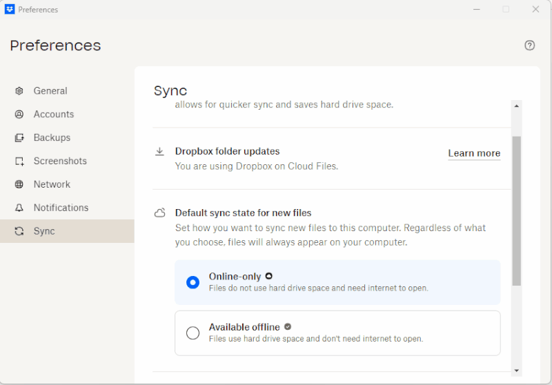Click the Sync arrows icon in sidebar
Image resolution: width=552 pixels, height=385 pixels.
coord(19,232)
